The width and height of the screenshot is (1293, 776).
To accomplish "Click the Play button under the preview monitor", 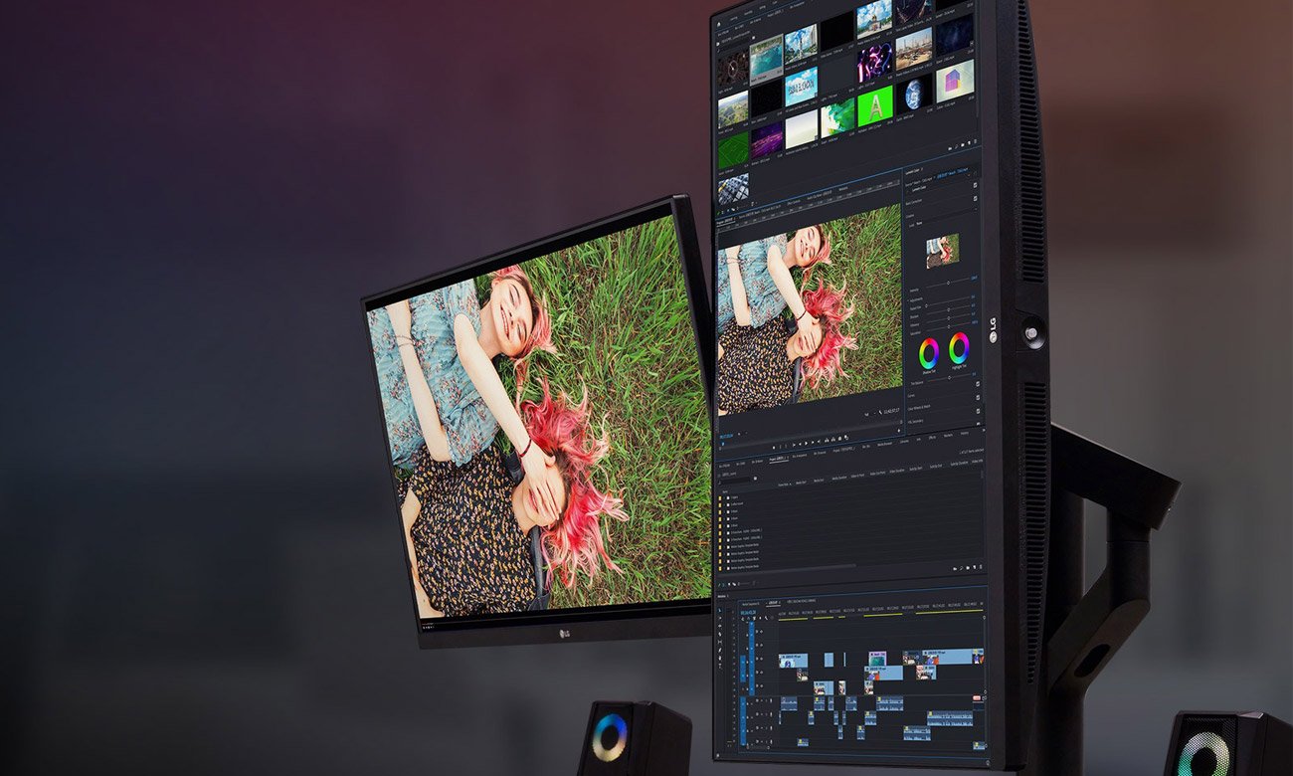I will [806, 444].
